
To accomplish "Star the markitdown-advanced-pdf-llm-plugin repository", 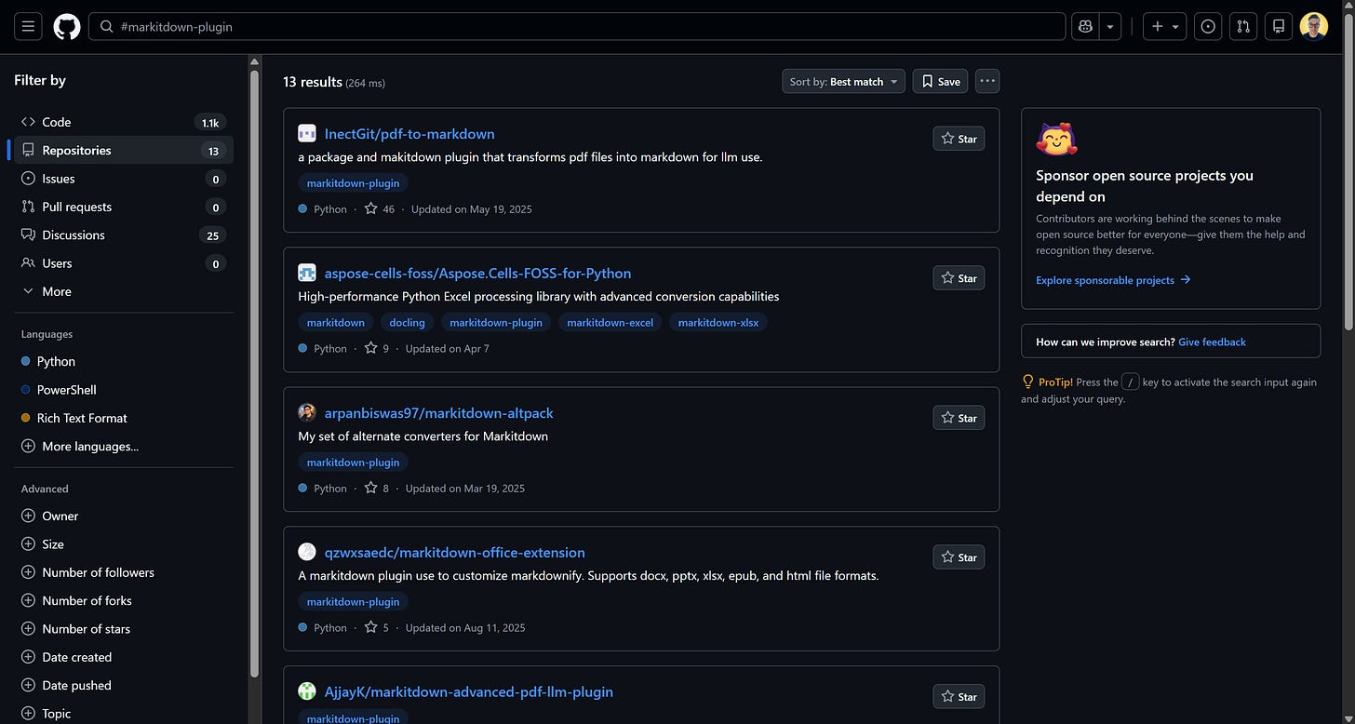I will (x=959, y=697).
